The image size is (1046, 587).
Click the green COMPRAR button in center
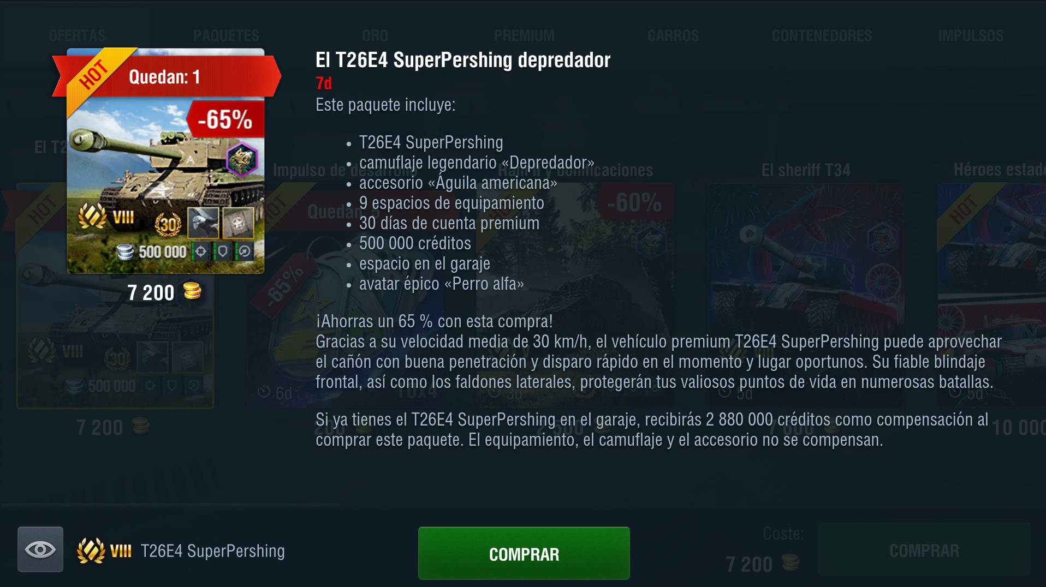click(524, 553)
